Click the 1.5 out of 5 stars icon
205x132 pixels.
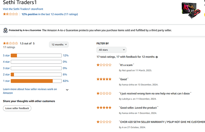pos(10,43)
